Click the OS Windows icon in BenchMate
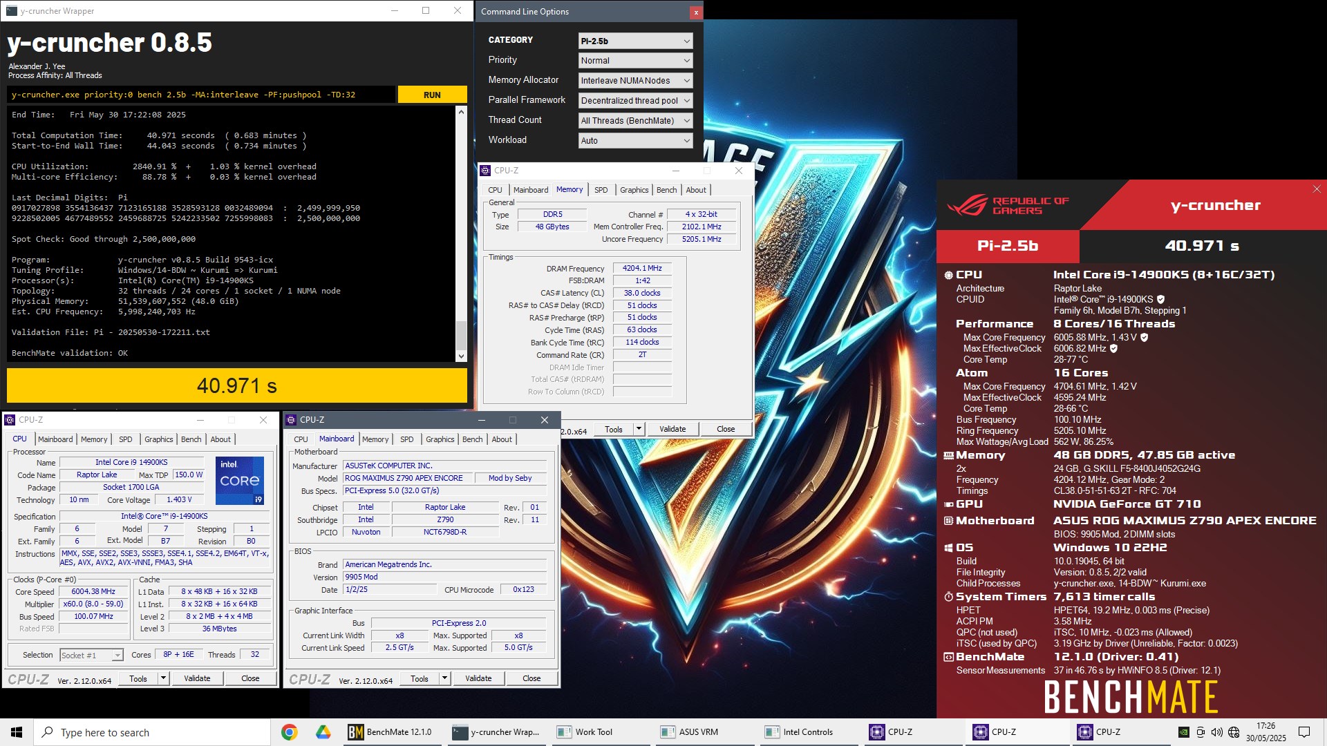The height and width of the screenshot is (746, 1327). (948, 548)
